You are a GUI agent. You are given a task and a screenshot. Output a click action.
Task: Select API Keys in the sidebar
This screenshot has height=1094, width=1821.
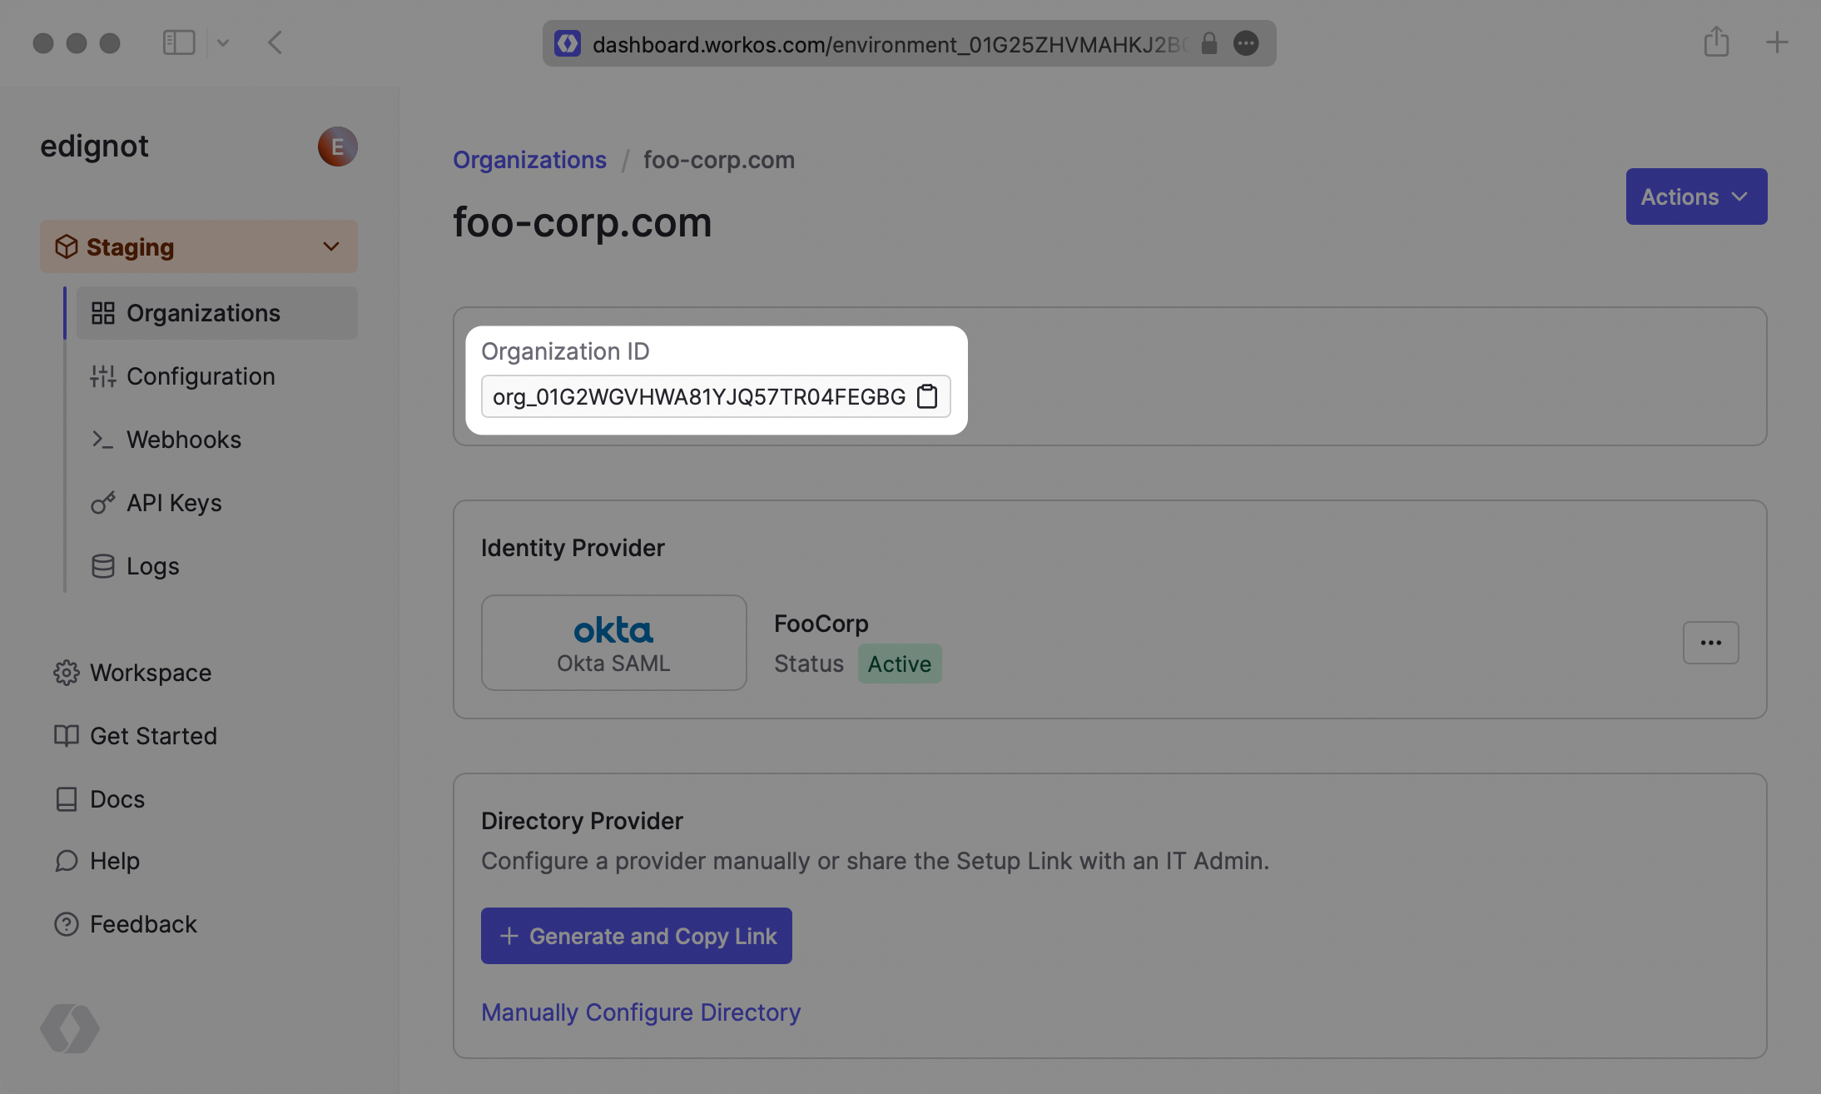tap(174, 503)
